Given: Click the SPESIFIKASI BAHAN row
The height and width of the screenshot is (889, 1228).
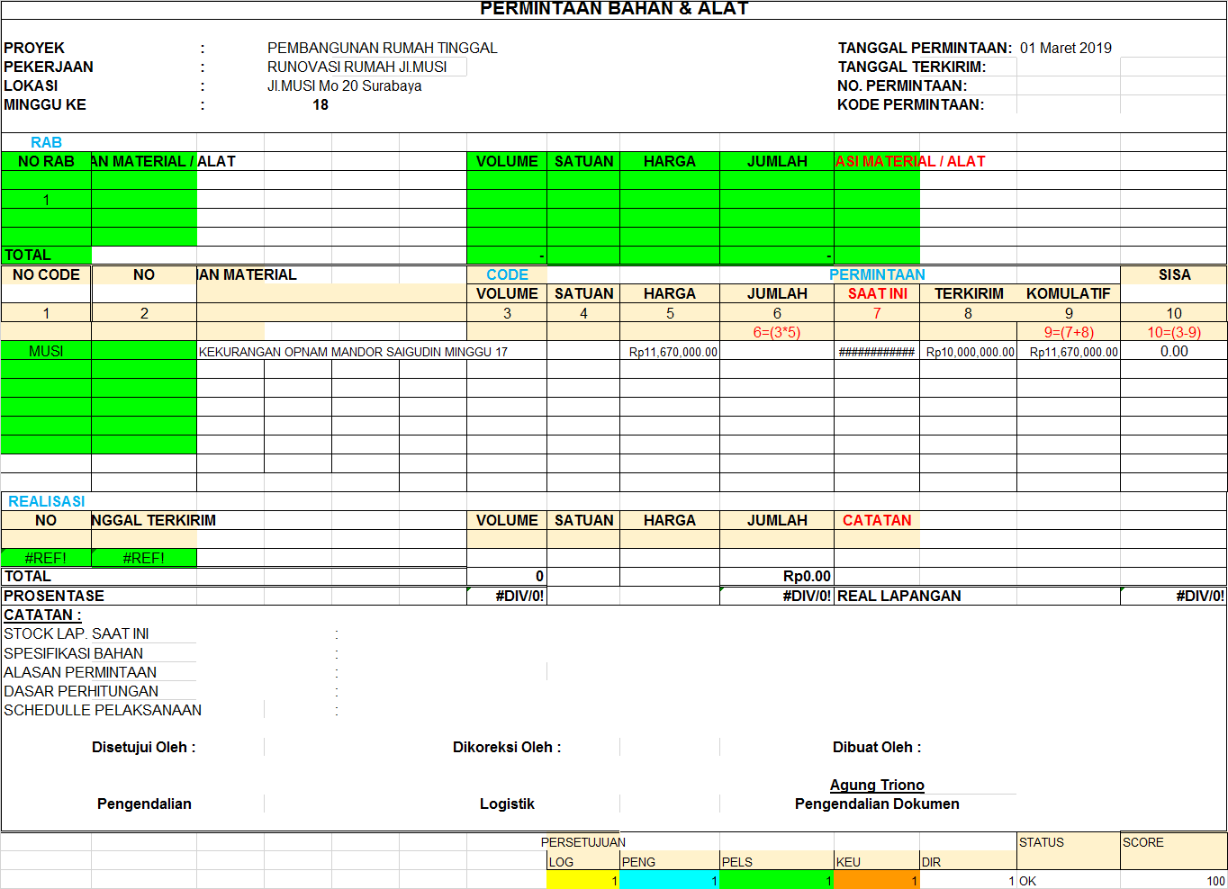Looking at the screenshot, I should [73, 653].
